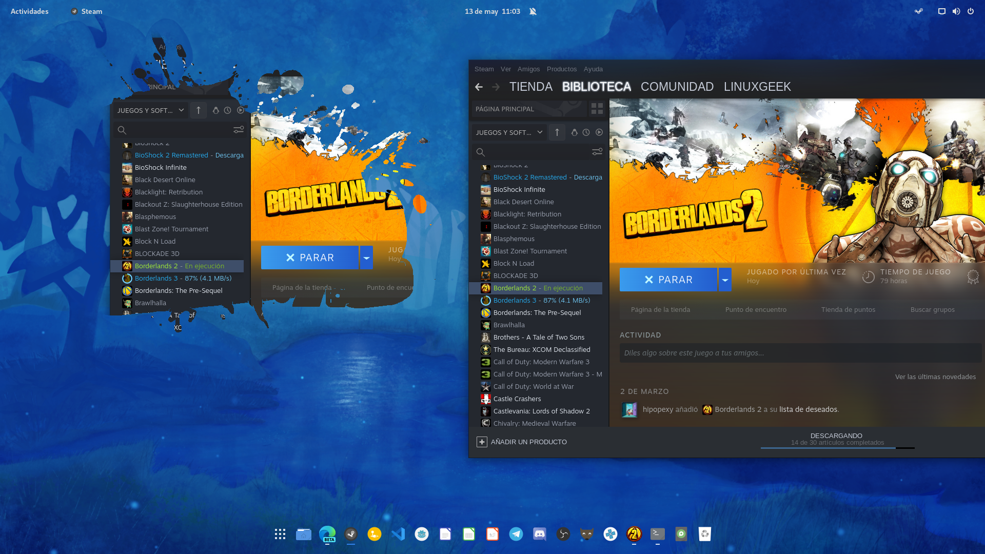Open the power menu in top bar
985x554 pixels.
pos(971,11)
